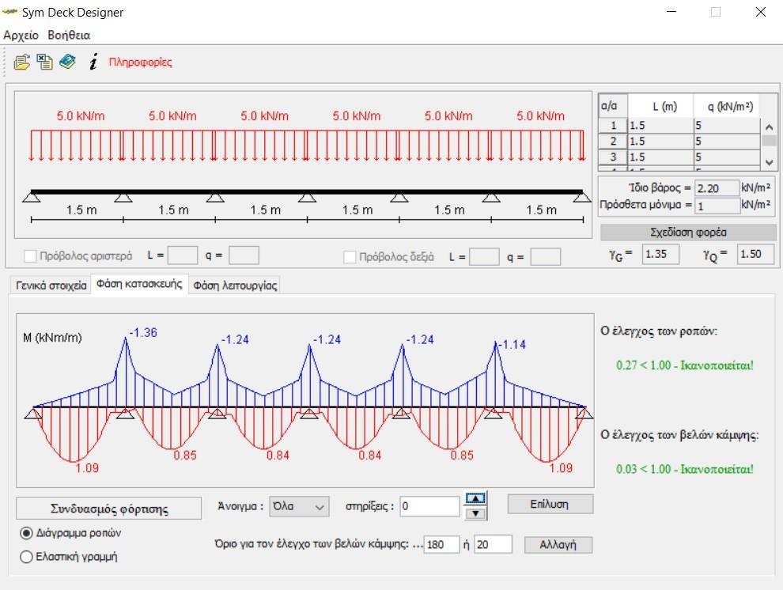This screenshot has width=783, height=590.
Task: Click the γG factor field 1.35
Action: coord(660,254)
